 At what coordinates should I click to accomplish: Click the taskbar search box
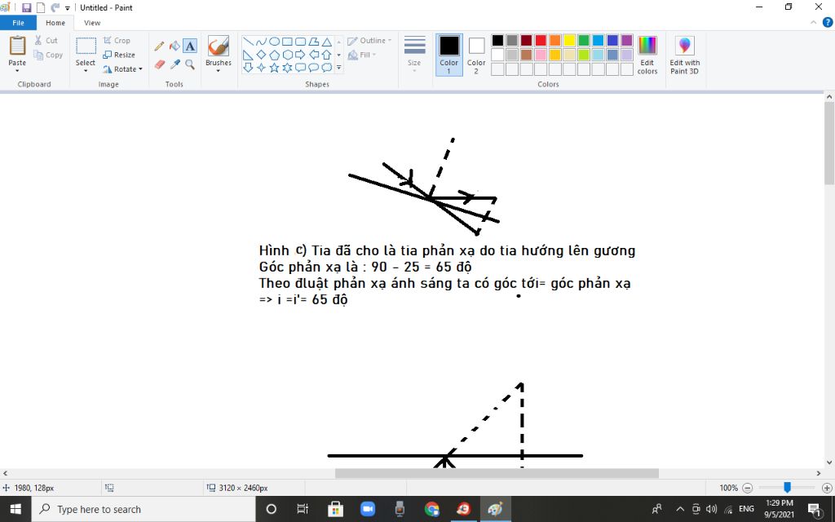click(x=144, y=509)
